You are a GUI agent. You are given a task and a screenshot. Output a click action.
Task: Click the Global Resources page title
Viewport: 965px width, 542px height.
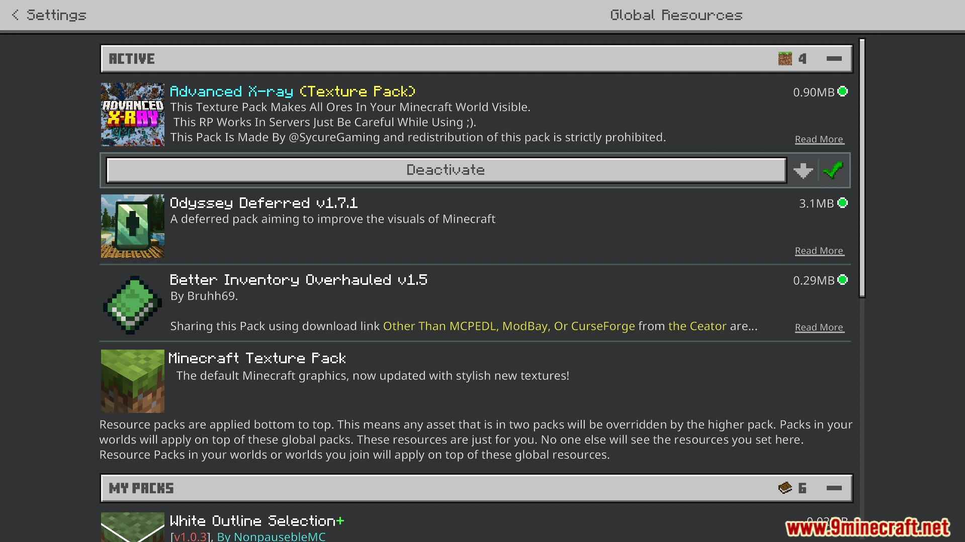pyautogui.click(x=676, y=15)
